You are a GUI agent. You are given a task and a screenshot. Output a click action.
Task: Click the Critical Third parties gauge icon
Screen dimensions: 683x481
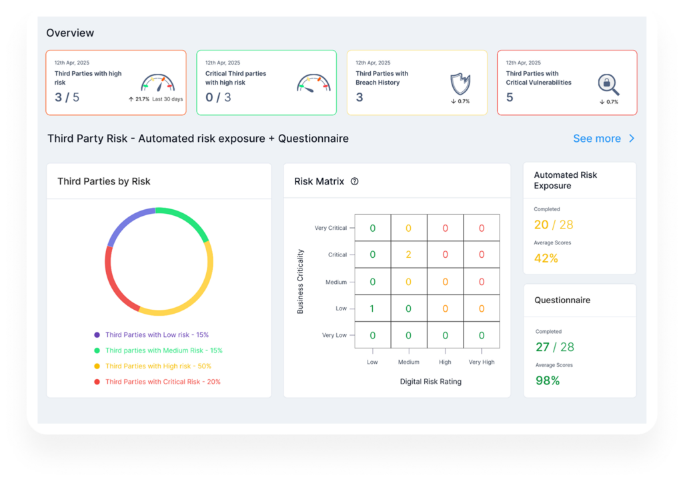(x=313, y=83)
